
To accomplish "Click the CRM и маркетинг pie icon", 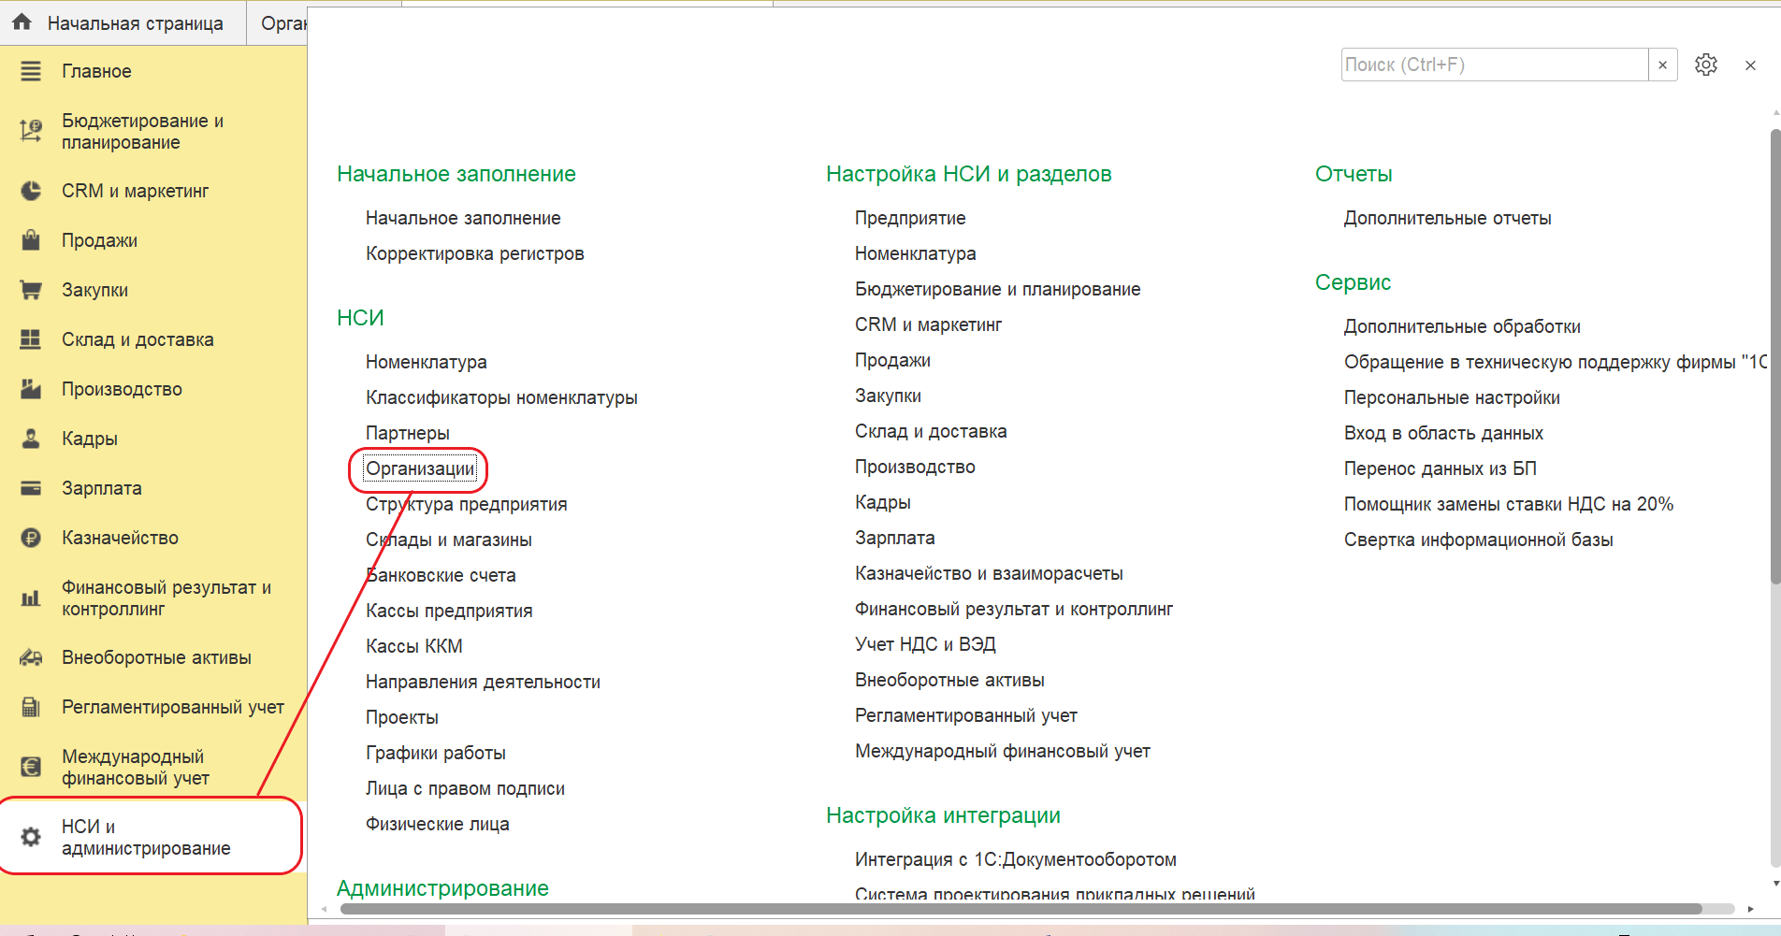I will (31, 191).
